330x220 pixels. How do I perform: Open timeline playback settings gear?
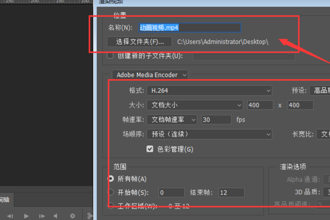73,216
